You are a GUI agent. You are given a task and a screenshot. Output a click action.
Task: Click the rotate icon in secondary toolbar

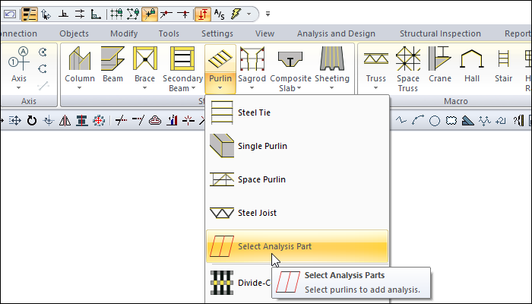(x=31, y=120)
